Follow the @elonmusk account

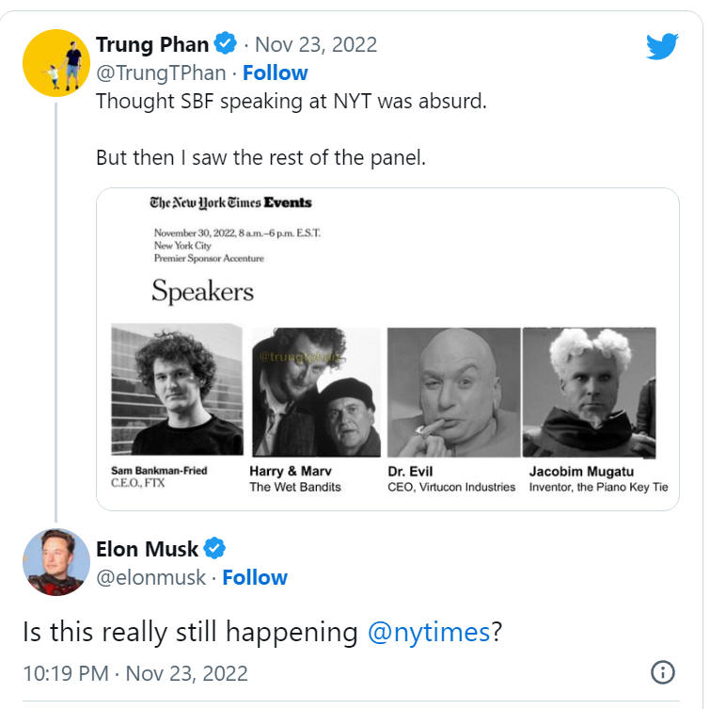tap(255, 577)
